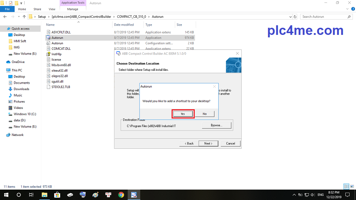This screenshot has width=356, height=200.
Task: Open OneDrive in navigation pane
Action: pos(18,62)
